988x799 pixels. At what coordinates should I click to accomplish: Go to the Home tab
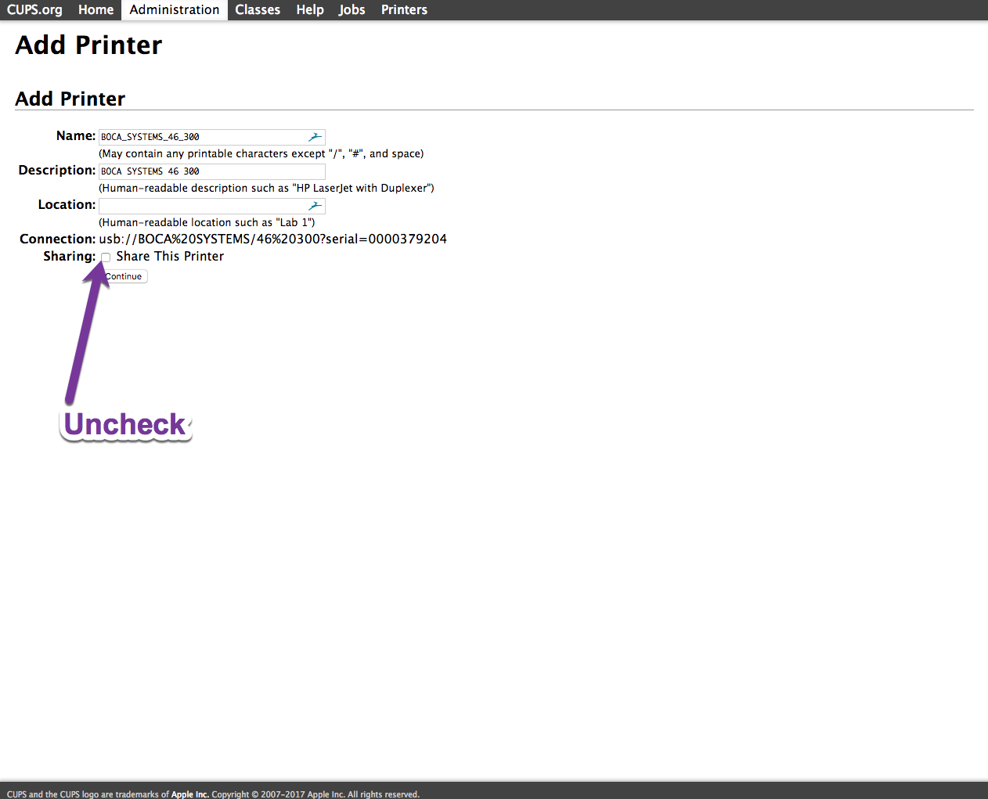coord(96,10)
